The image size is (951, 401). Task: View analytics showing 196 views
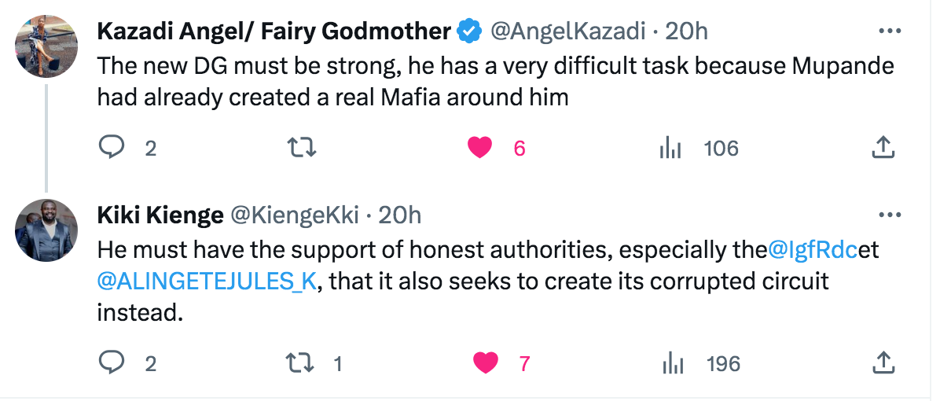tap(701, 363)
